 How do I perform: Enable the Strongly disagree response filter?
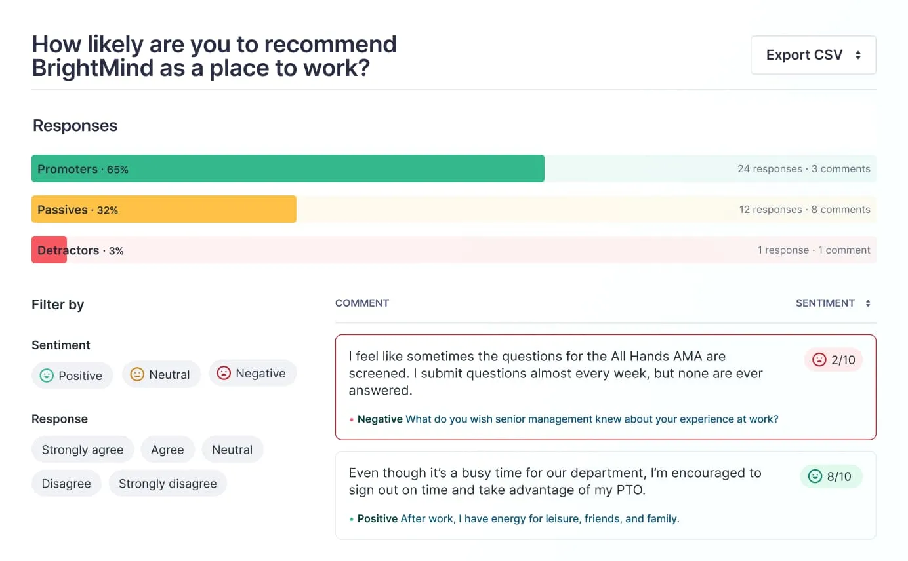[167, 484]
